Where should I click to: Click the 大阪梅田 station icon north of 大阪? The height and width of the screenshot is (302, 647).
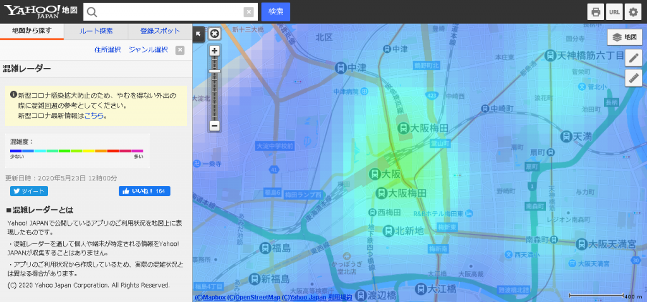403,128
